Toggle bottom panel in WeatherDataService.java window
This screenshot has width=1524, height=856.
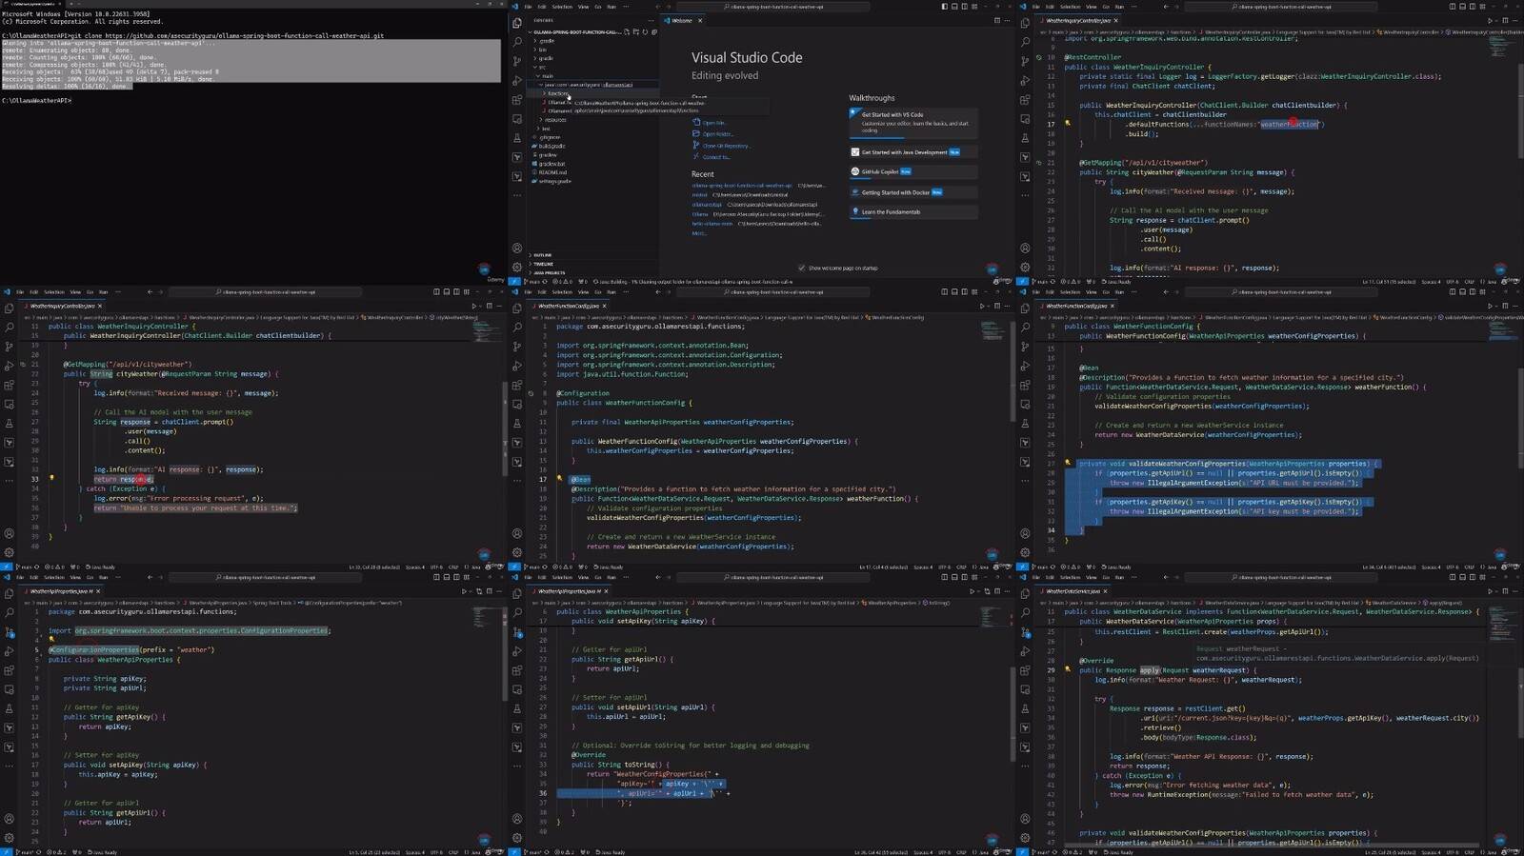[x=1462, y=577]
